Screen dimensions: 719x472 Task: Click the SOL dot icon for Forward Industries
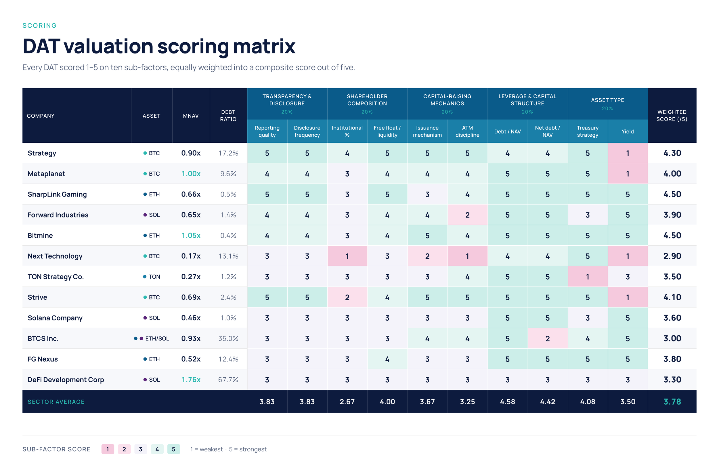click(x=145, y=215)
